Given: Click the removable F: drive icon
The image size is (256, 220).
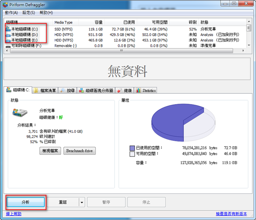Looking at the screenshot, I should pos(8,46).
